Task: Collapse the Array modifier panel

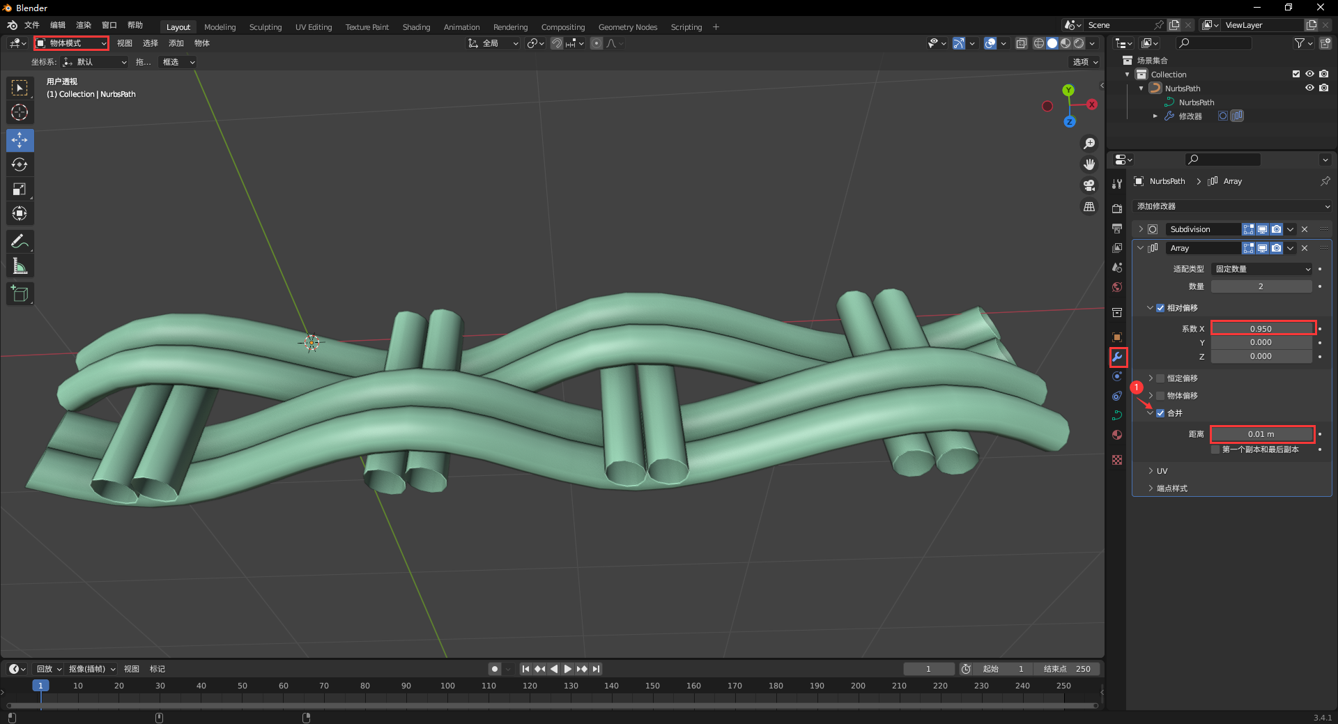Action: [x=1141, y=248]
